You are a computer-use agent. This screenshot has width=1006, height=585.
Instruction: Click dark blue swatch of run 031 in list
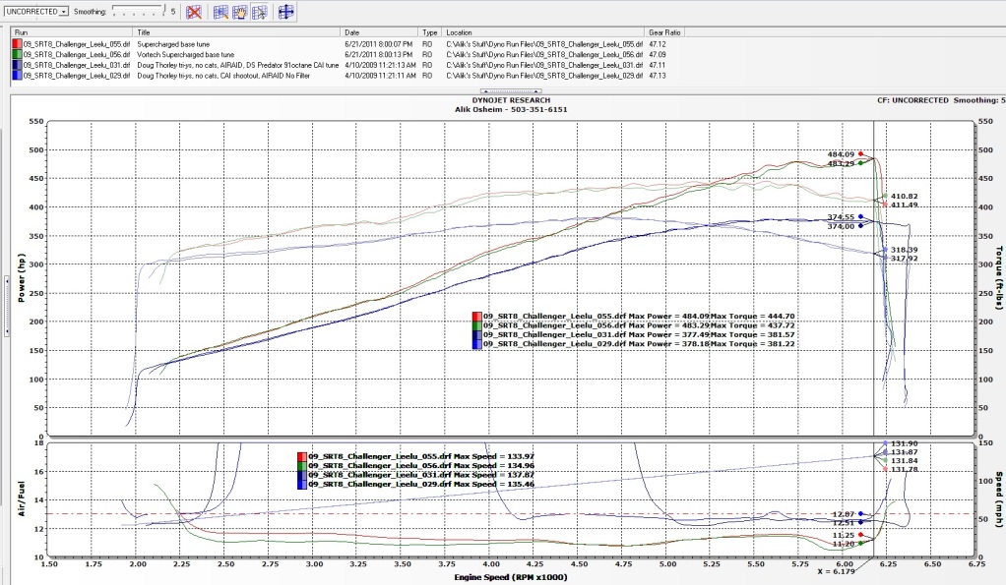point(16,65)
